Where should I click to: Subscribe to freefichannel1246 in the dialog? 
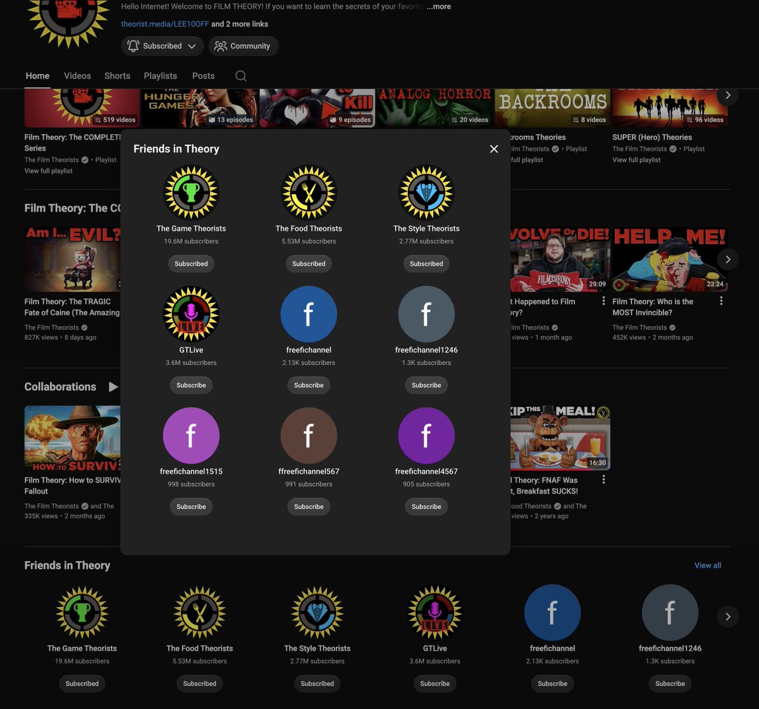(x=426, y=385)
